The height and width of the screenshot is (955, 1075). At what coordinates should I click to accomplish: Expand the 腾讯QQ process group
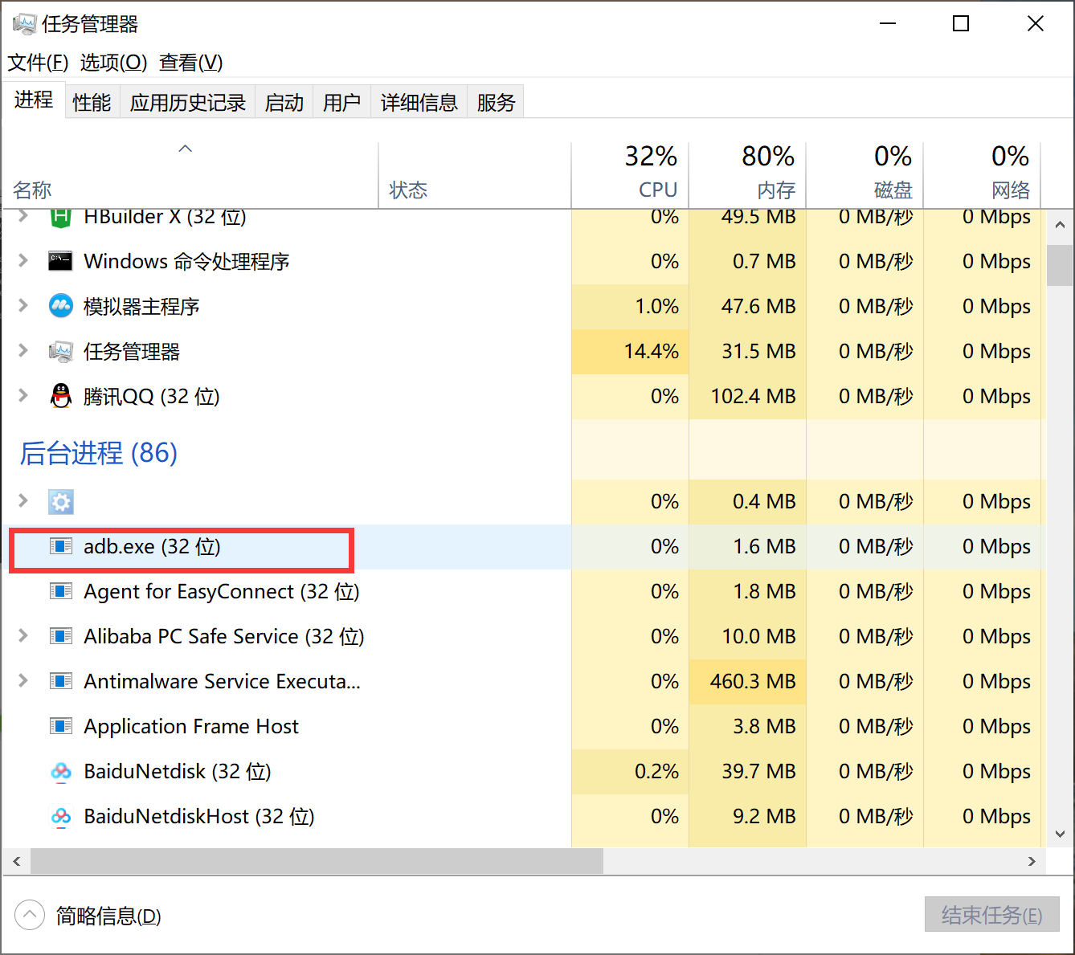[23, 395]
